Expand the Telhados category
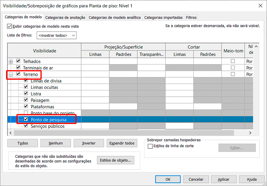The width and height of the screenshot is (267, 186). coord(11,62)
